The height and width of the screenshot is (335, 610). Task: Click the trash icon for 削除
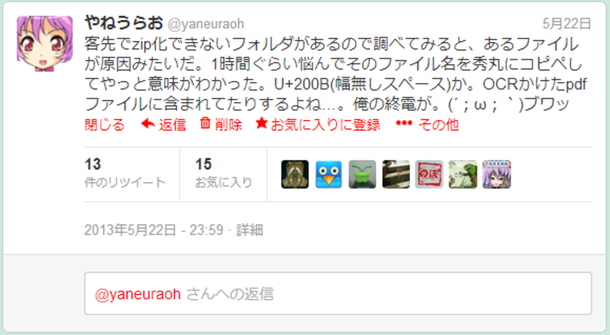click(x=205, y=123)
